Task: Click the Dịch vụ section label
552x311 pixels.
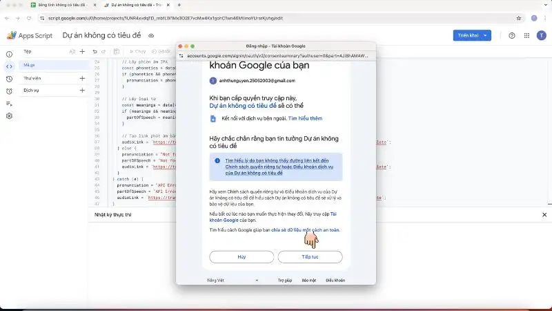Action: pos(31,91)
